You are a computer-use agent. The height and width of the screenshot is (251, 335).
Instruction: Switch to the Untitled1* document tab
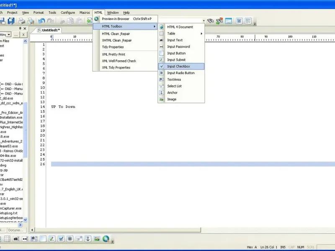tap(49, 30)
